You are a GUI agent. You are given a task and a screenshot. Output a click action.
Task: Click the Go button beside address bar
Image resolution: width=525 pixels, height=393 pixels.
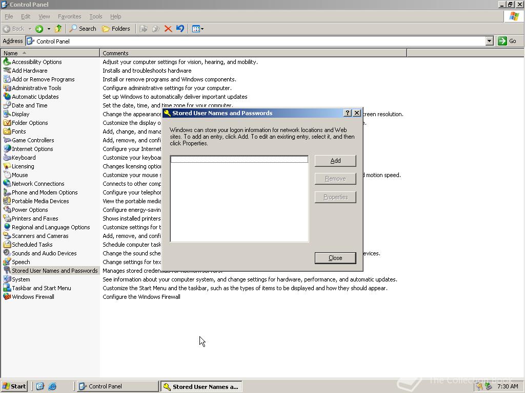[507, 41]
